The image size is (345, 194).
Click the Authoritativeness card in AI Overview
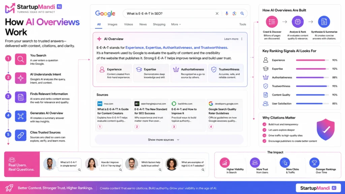point(189,73)
